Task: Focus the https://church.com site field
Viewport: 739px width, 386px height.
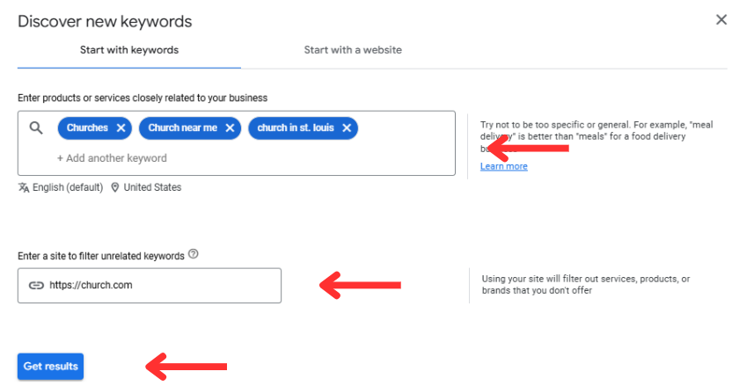Action: point(150,286)
